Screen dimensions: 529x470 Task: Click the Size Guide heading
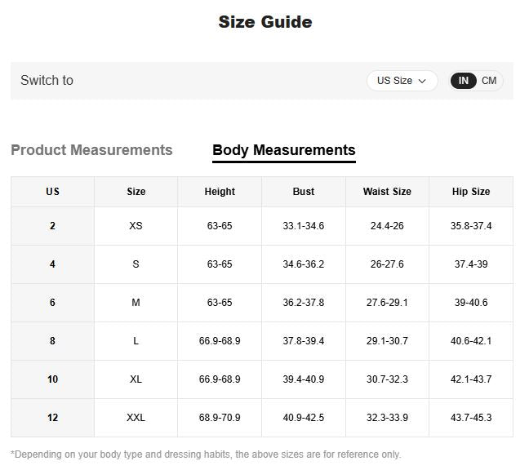click(x=264, y=22)
